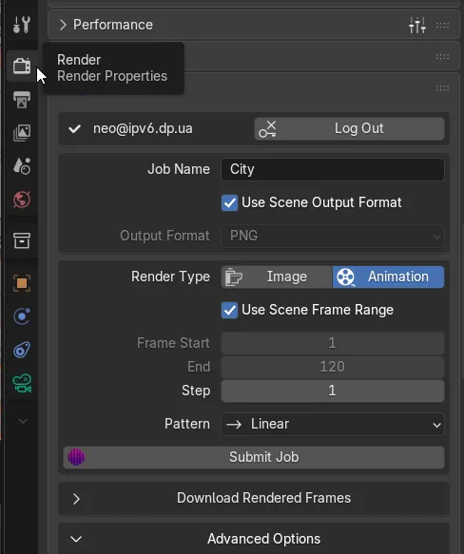Click the checkmark beside neo@ipv6.dp.ua
The width and height of the screenshot is (464, 554).
point(74,128)
